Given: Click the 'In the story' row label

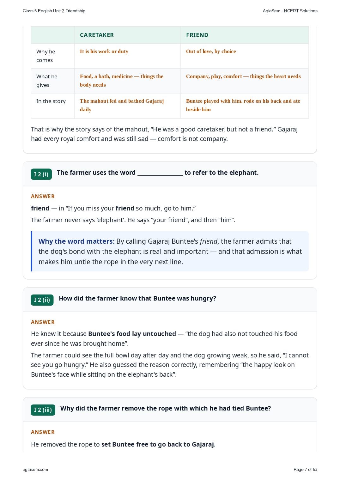Looking at the screenshot, I should pyautogui.click(x=51, y=101).
